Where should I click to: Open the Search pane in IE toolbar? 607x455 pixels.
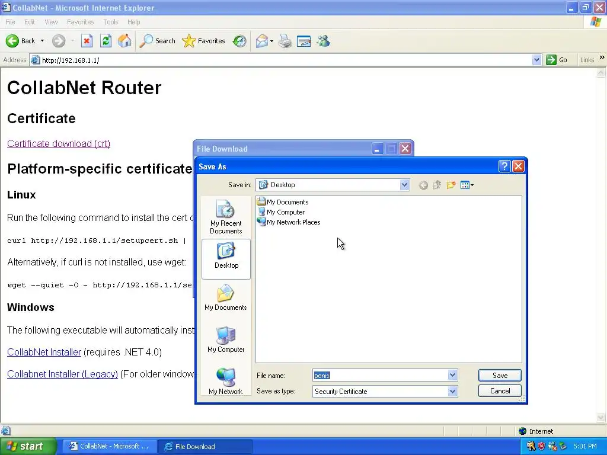[157, 41]
